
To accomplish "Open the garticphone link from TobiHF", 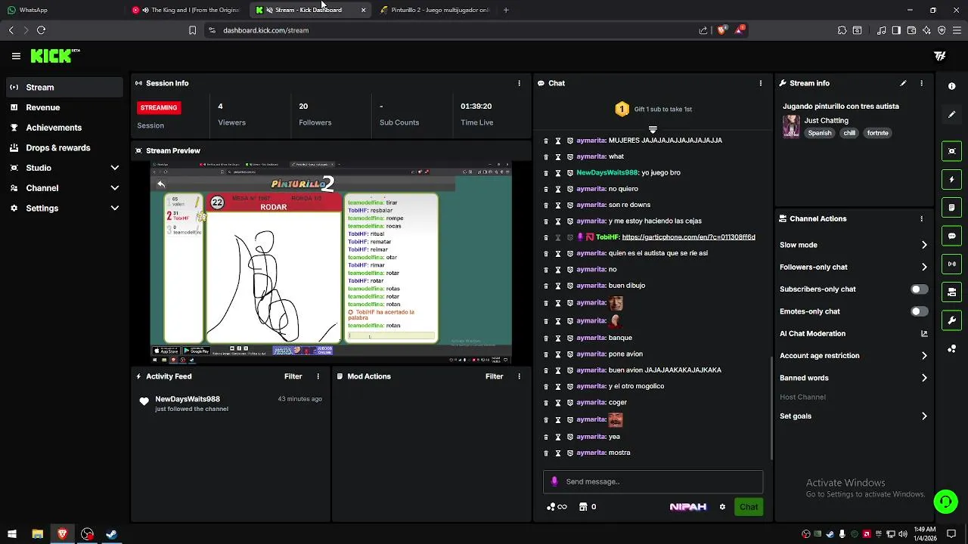I will coord(688,237).
